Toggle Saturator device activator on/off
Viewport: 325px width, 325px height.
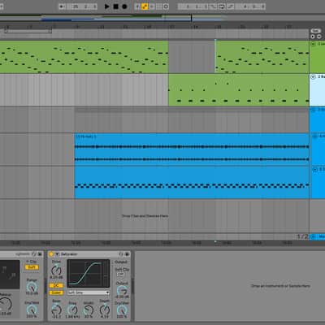(51, 254)
